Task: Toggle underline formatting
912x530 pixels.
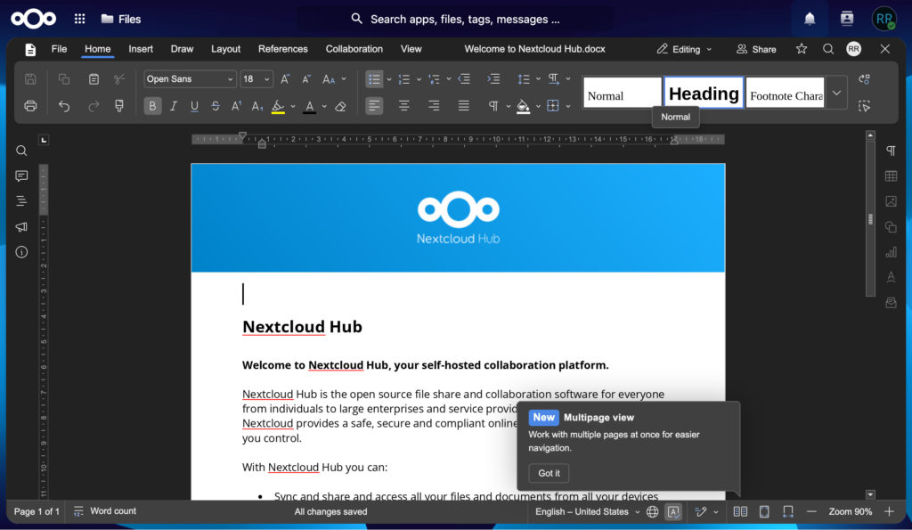Action: [194, 106]
